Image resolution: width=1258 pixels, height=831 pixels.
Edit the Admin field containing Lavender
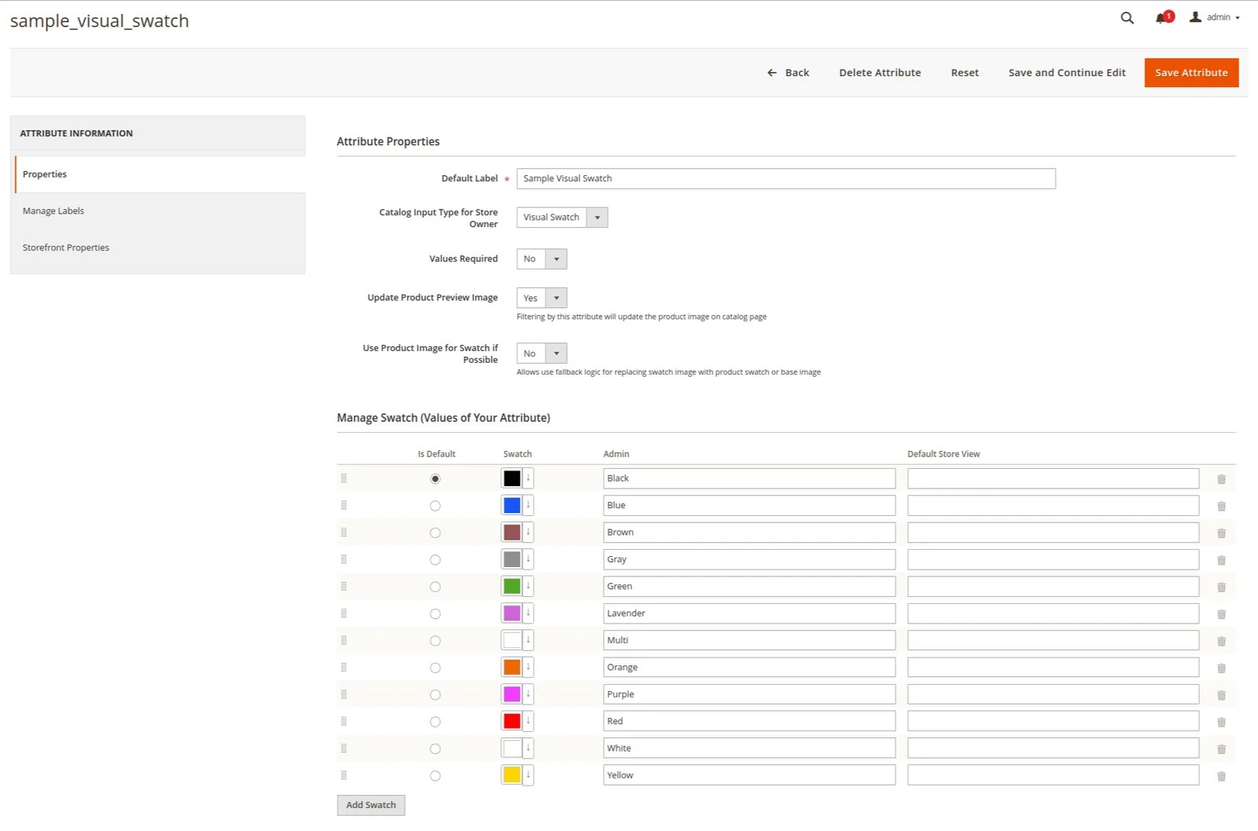[749, 613]
